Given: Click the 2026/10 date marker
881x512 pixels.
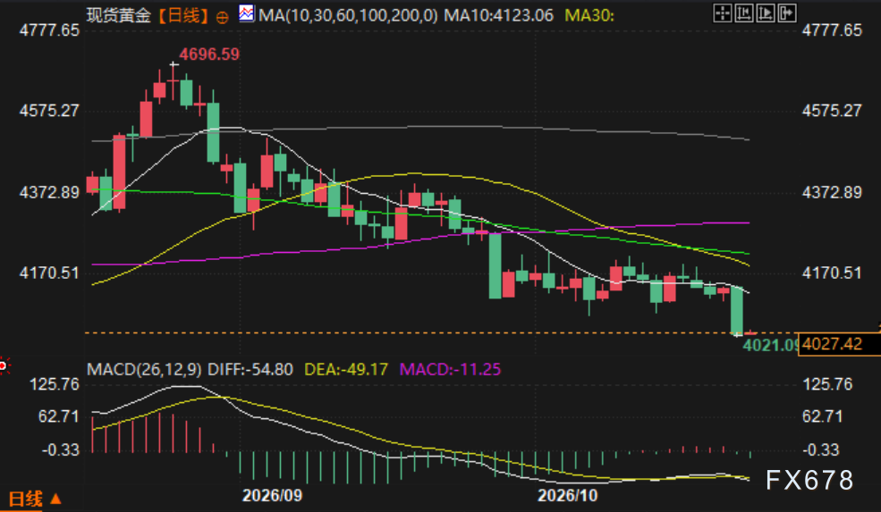Looking at the screenshot, I should click(x=567, y=496).
